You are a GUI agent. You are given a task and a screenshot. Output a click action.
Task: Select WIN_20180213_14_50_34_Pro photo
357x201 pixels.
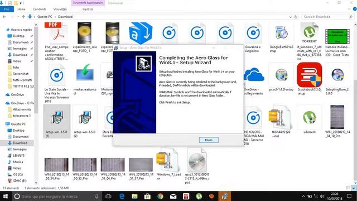[56, 169]
